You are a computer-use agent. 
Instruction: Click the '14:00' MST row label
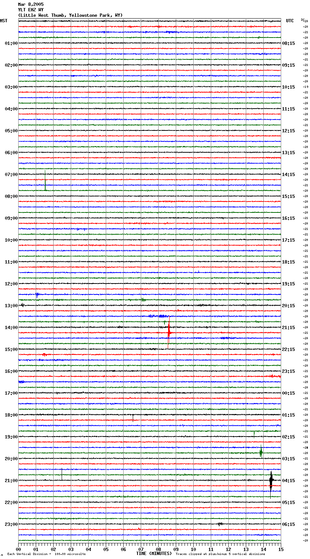pyautogui.click(x=11, y=328)
